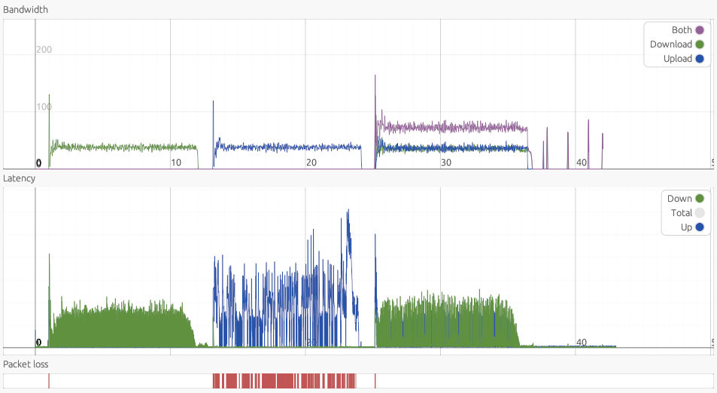
Task: Toggle the green Download series legend dot
Action: pyautogui.click(x=699, y=44)
